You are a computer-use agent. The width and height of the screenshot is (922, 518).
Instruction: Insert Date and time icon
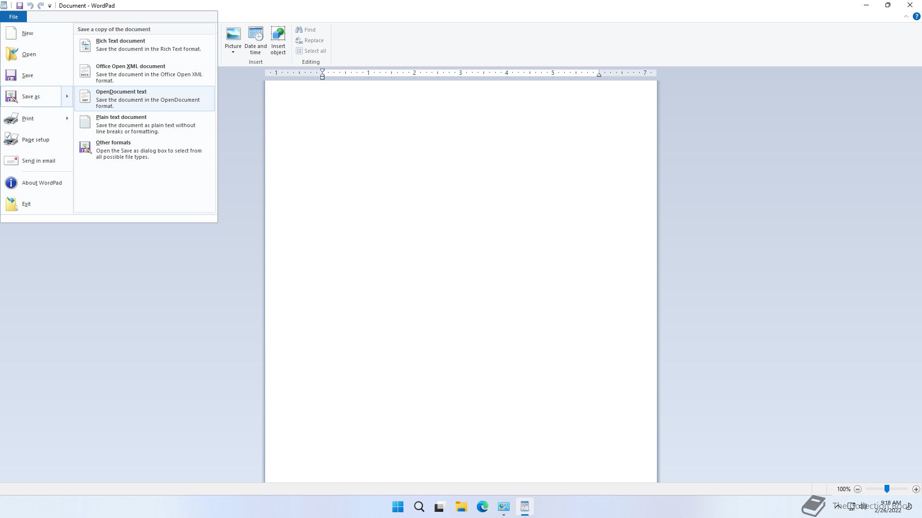255,34
